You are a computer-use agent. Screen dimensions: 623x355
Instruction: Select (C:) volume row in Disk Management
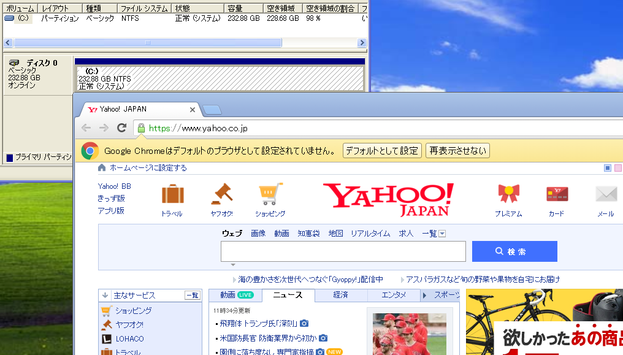click(185, 18)
